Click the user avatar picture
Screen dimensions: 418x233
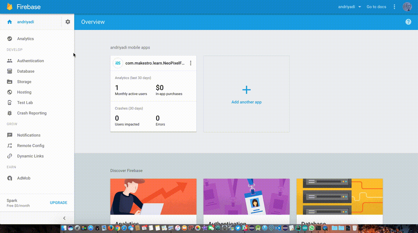click(407, 7)
